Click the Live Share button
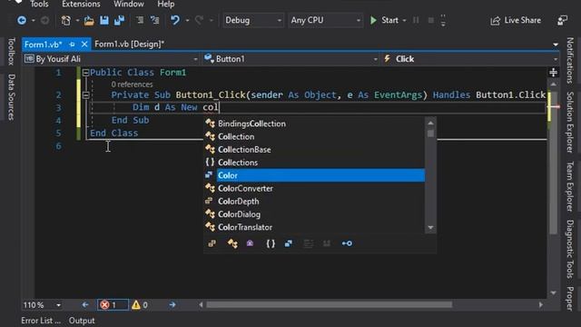Image resolution: width=581 pixels, height=327 pixels. click(516, 20)
